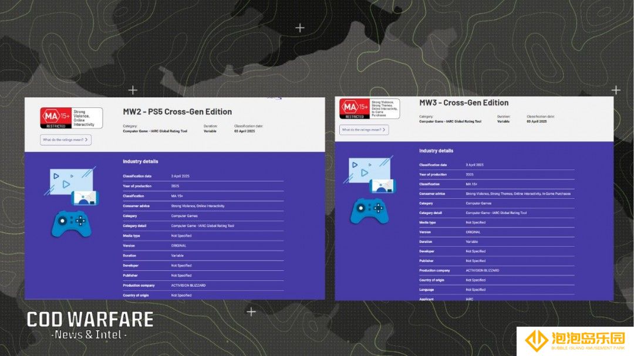Click 'ORIGINAL' version value in MW2 table
The image size is (634, 356).
[x=178, y=246]
